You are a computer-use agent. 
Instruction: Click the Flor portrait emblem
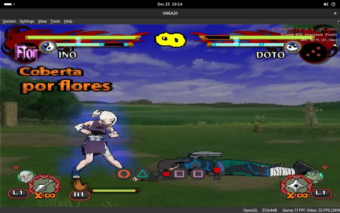(x=26, y=53)
